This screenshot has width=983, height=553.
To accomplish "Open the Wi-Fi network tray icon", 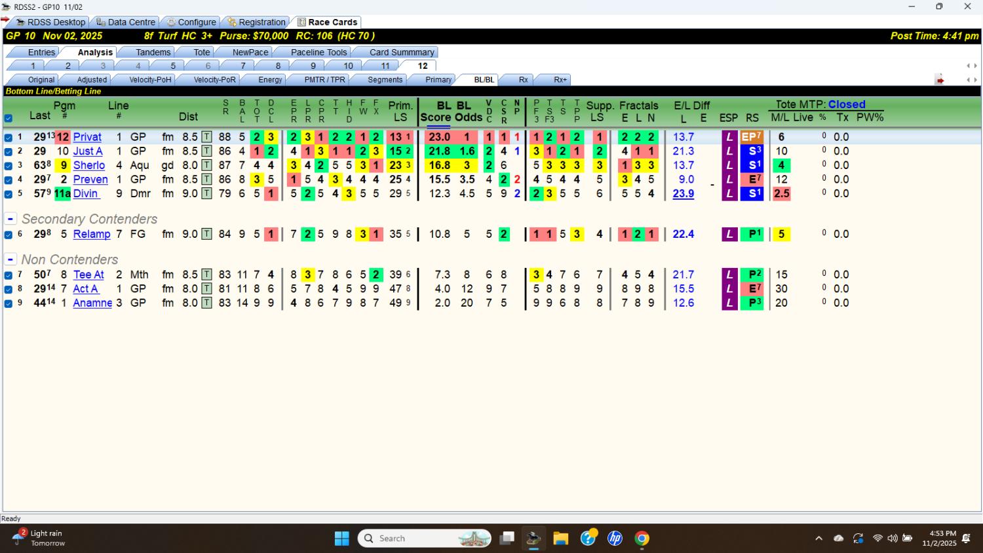I will pyautogui.click(x=877, y=539).
